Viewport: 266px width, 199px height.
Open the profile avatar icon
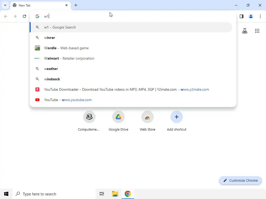click(x=251, y=16)
